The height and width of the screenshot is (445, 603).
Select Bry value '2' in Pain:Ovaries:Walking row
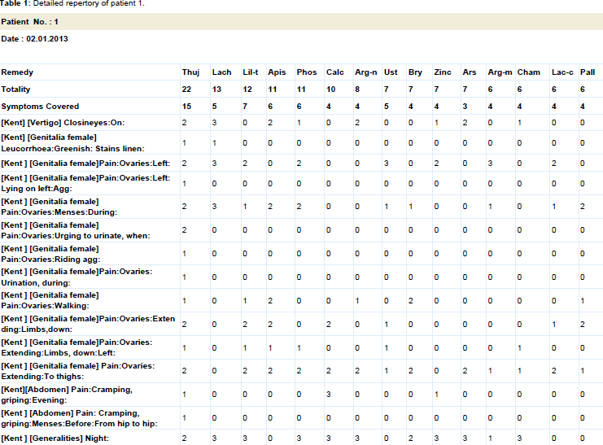411,301
